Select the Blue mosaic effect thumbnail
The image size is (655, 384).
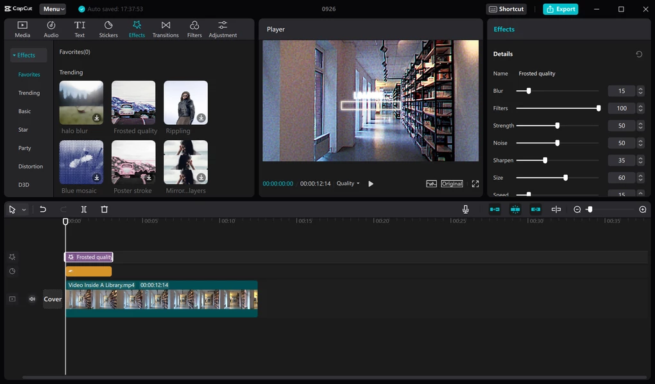point(81,162)
